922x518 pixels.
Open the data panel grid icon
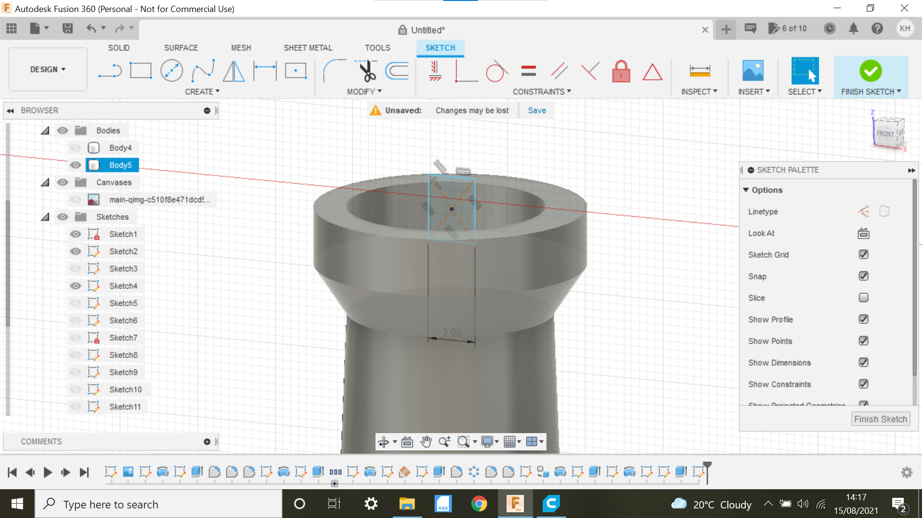[x=12, y=28]
